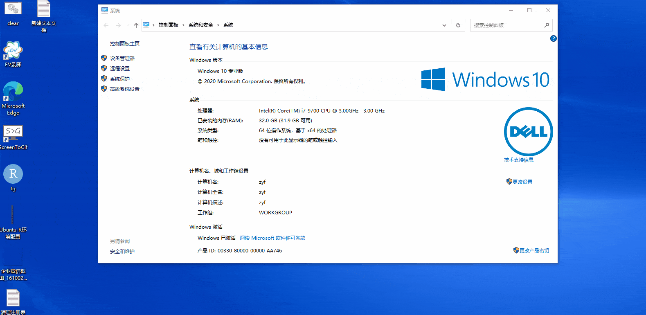Click the 产品 ID 00330-80000-00000-AA746 text

tap(240, 250)
